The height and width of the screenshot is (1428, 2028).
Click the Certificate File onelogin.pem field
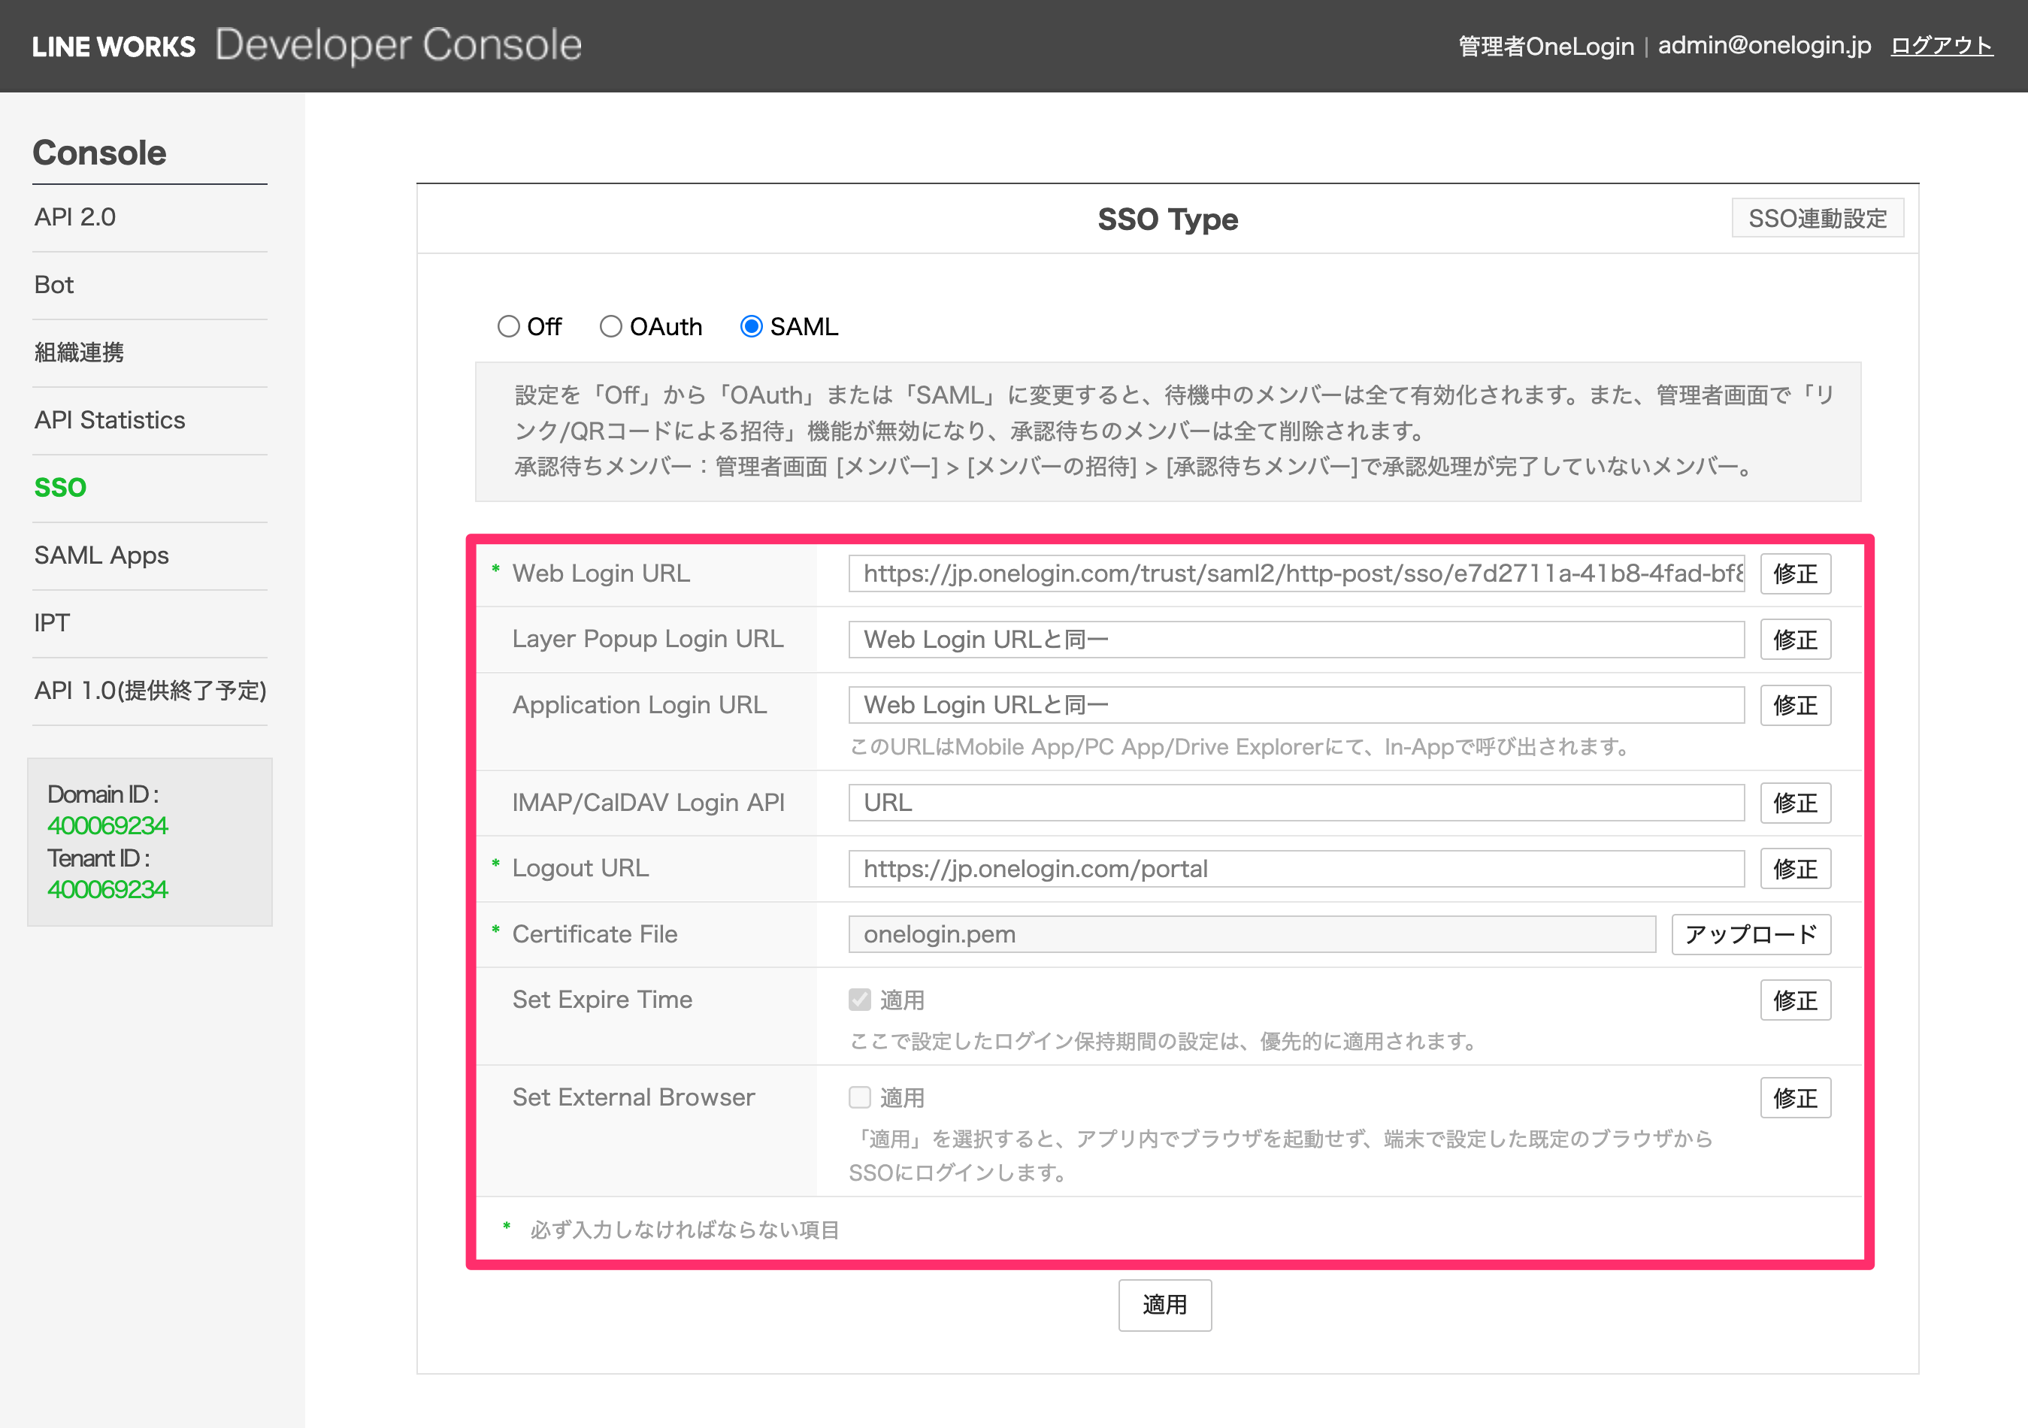[x=1252, y=934]
